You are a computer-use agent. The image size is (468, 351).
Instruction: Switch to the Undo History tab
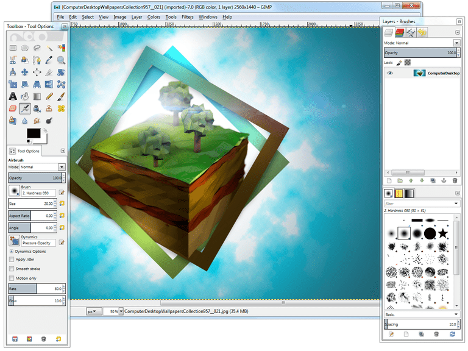pos(422,32)
